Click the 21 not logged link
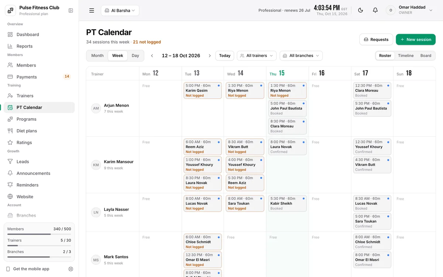This screenshot has height=277, width=443. pos(147,42)
